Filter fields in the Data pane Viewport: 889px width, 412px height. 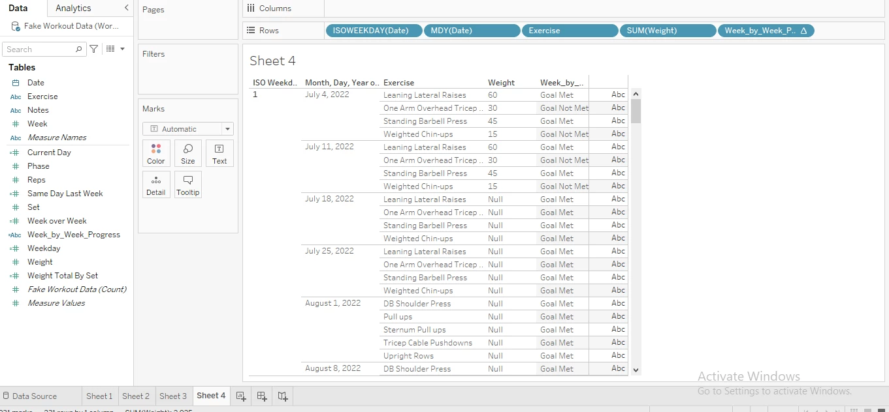pos(94,49)
